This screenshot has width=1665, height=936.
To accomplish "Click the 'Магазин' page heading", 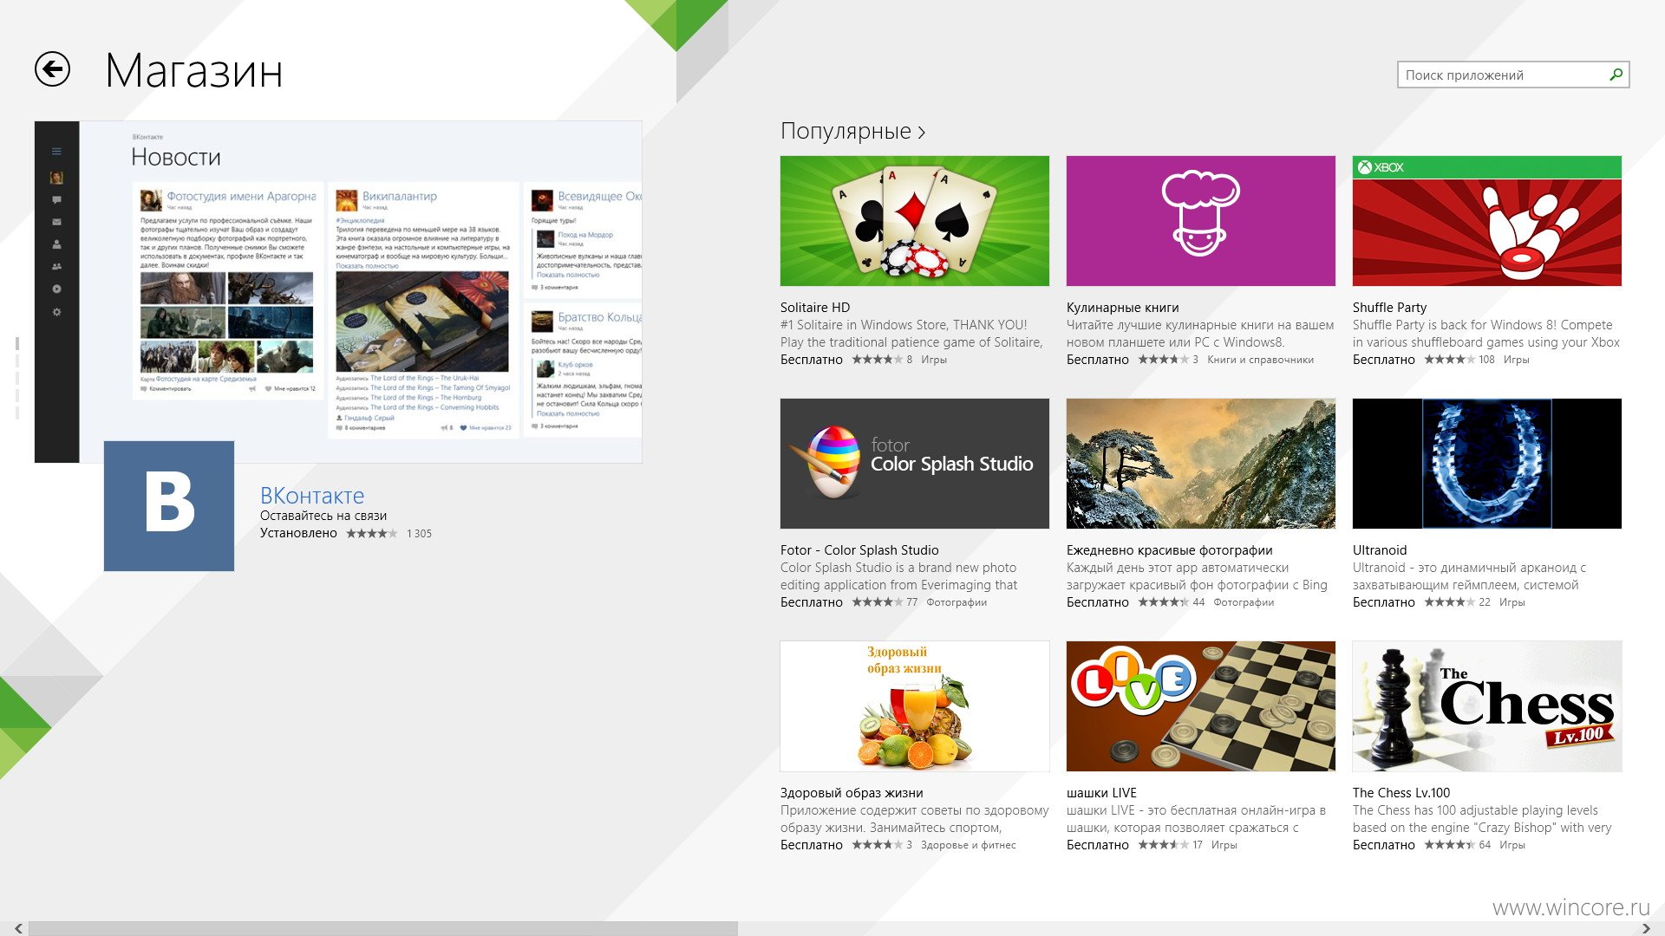I will click(194, 71).
